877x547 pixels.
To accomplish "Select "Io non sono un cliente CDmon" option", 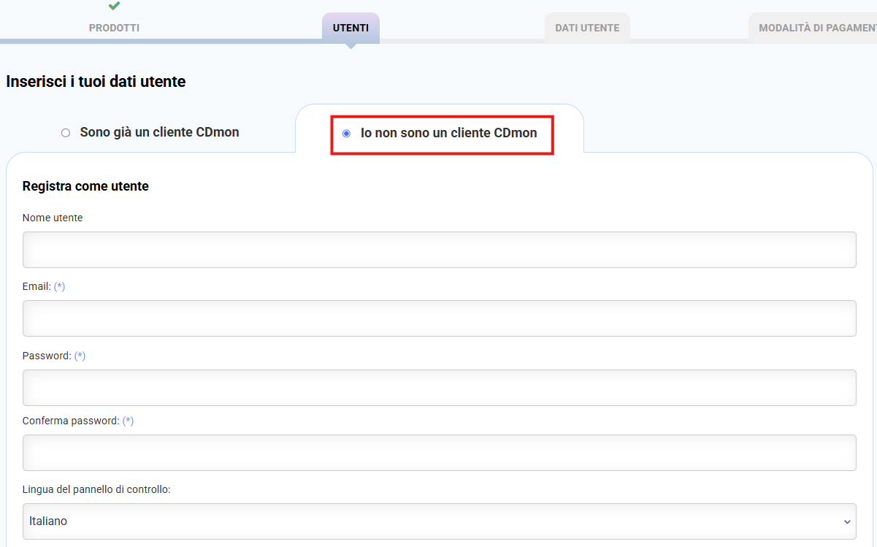I will click(346, 134).
